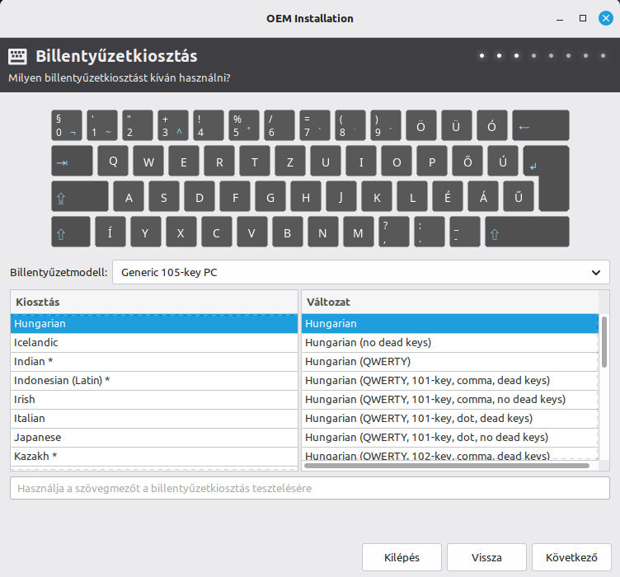Click the Változat list vertical scrollbar
620x577 pixels.
[x=604, y=341]
